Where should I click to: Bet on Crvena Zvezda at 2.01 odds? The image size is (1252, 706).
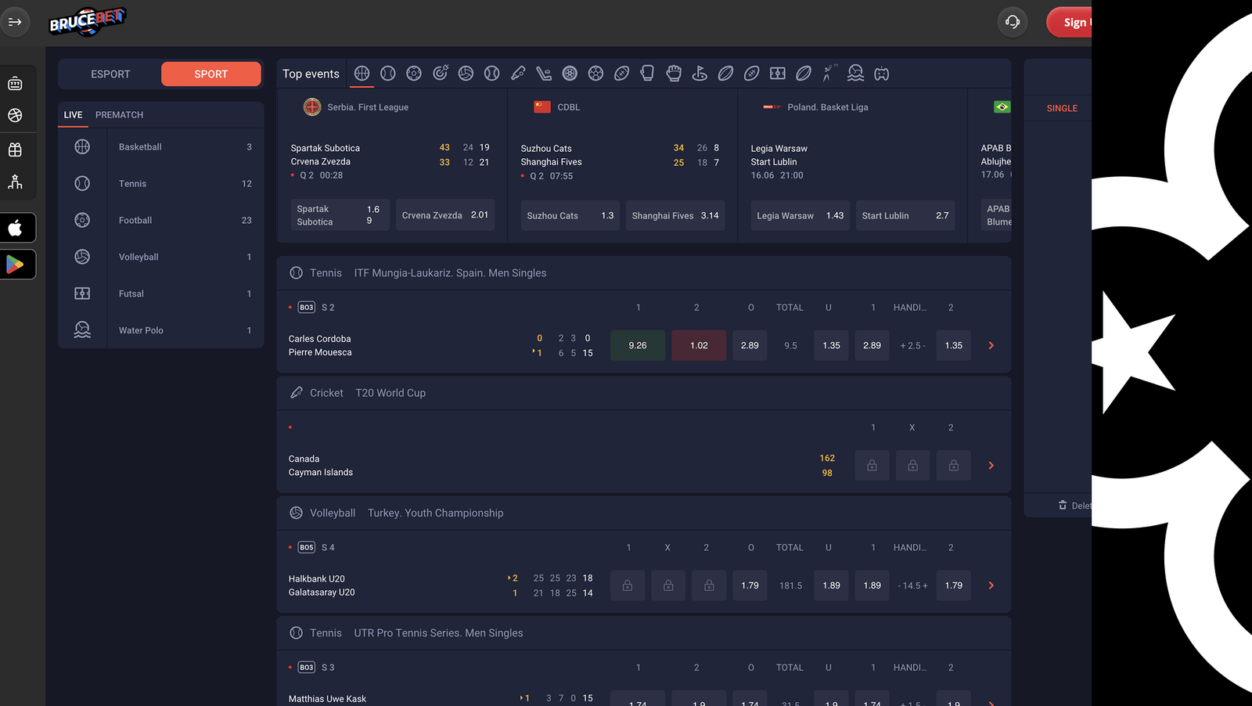(444, 215)
